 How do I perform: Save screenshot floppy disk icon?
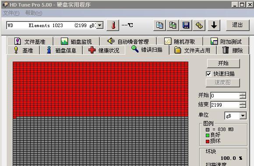click(186, 25)
